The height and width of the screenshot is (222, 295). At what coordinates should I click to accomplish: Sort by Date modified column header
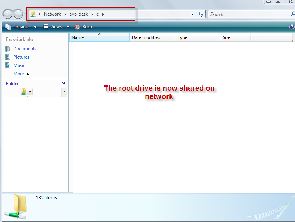point(151,37)
